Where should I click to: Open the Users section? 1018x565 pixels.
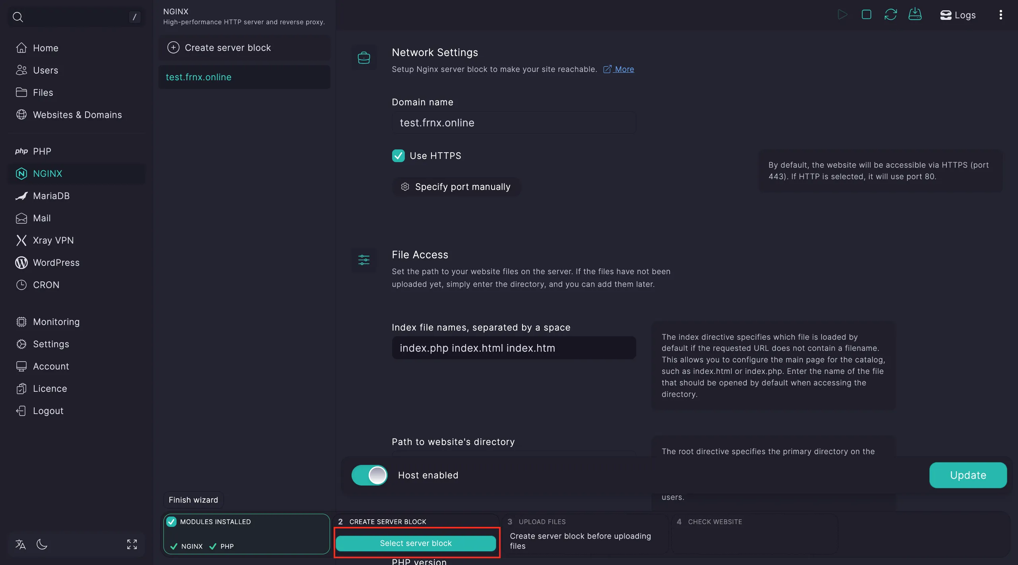pos(77,70)
